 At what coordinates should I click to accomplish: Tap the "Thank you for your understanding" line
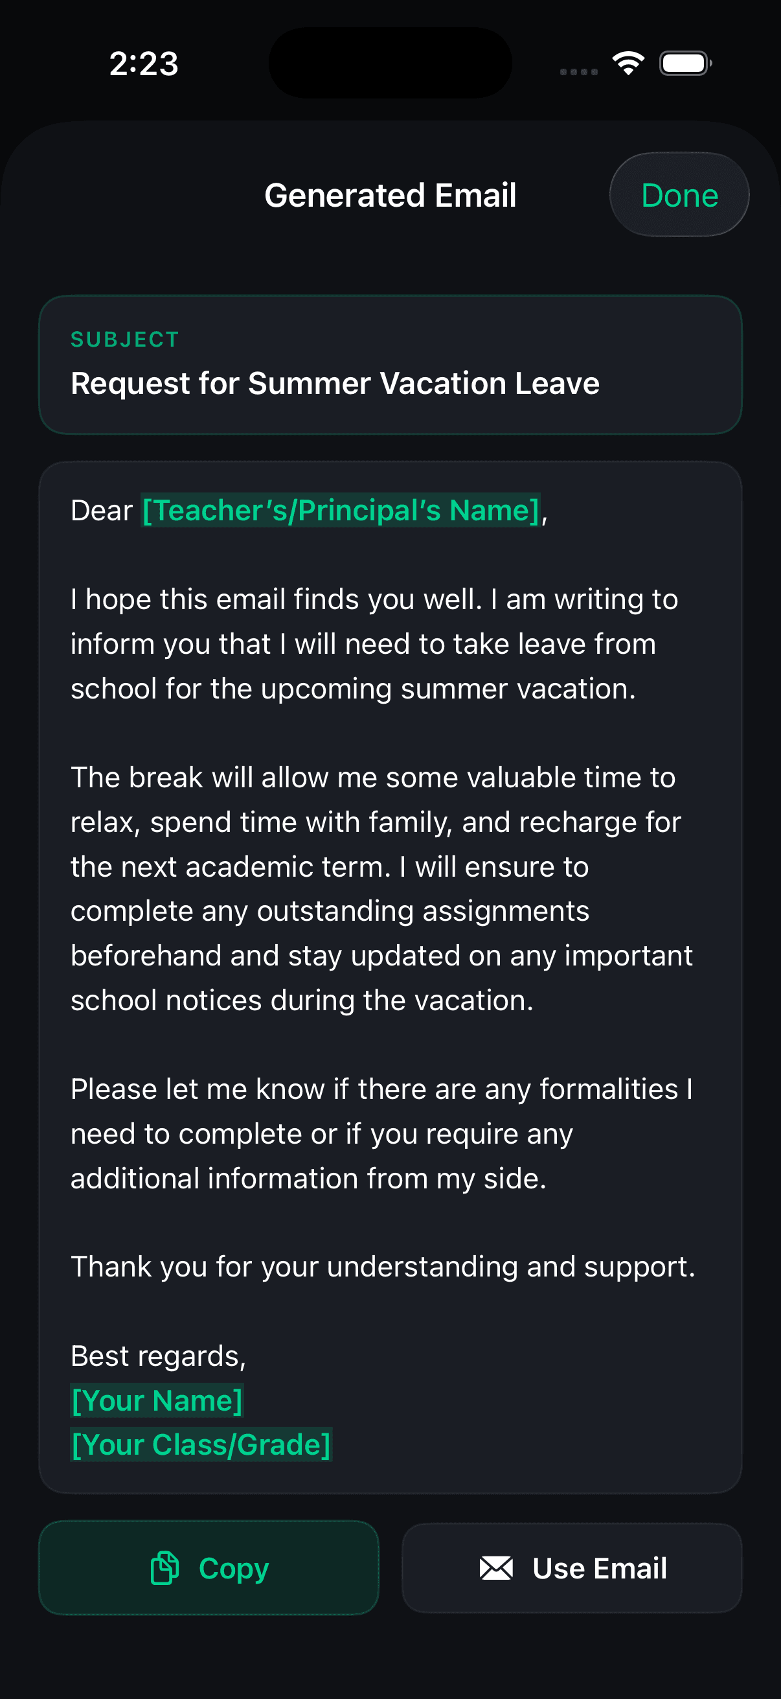382,1266
